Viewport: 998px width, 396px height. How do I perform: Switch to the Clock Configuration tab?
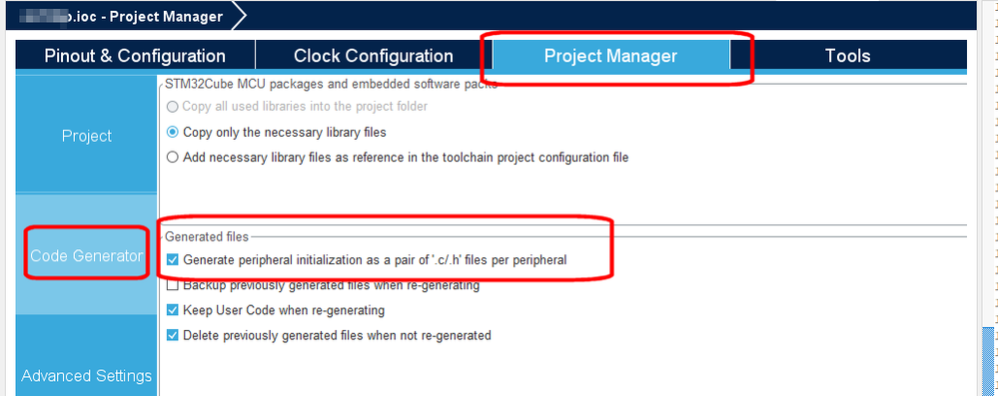374,55
